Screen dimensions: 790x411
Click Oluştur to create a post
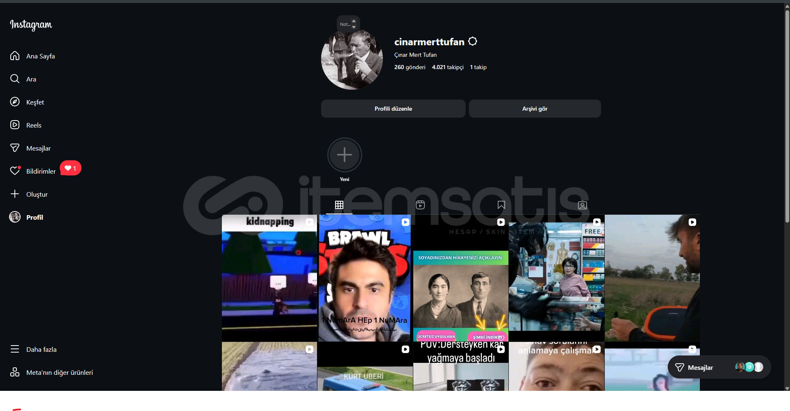(x=29, y=194)
